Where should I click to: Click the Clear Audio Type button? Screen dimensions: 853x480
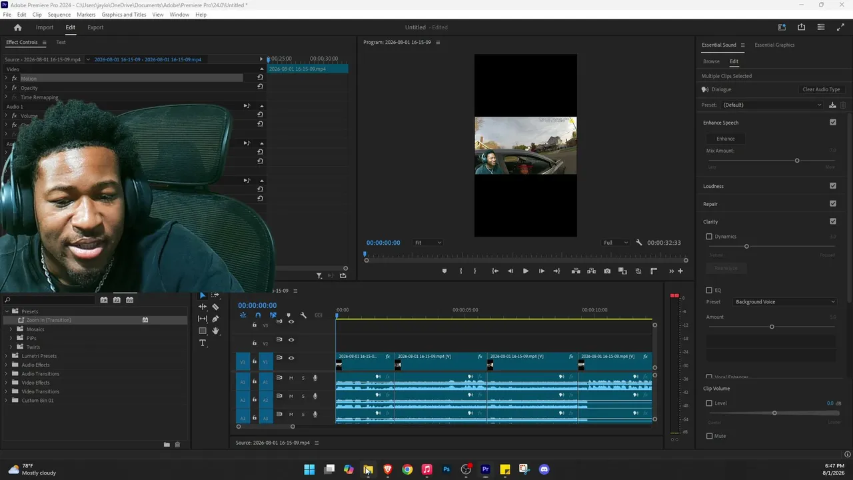point(822,89)
